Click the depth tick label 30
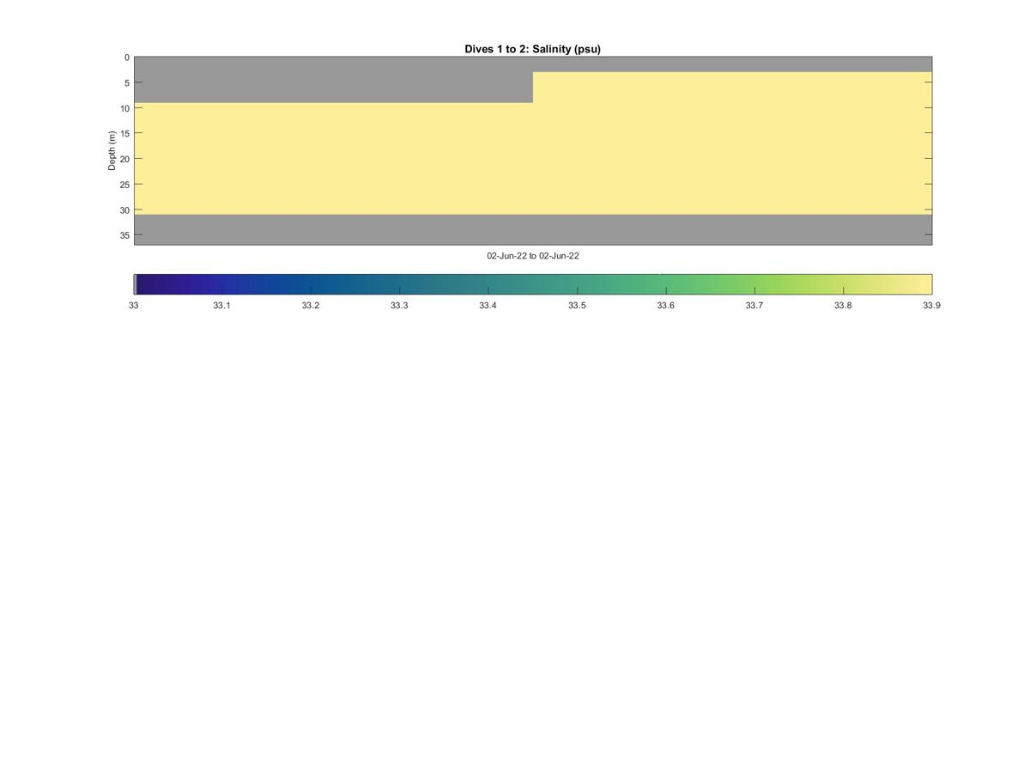This screenshot has width=1030, height=760. [124, 210]
